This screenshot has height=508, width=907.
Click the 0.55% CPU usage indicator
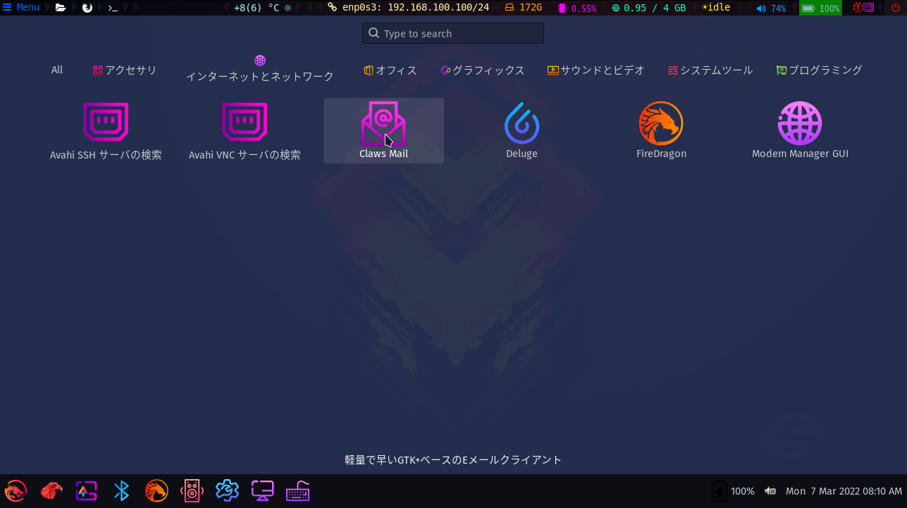point(577,8)
